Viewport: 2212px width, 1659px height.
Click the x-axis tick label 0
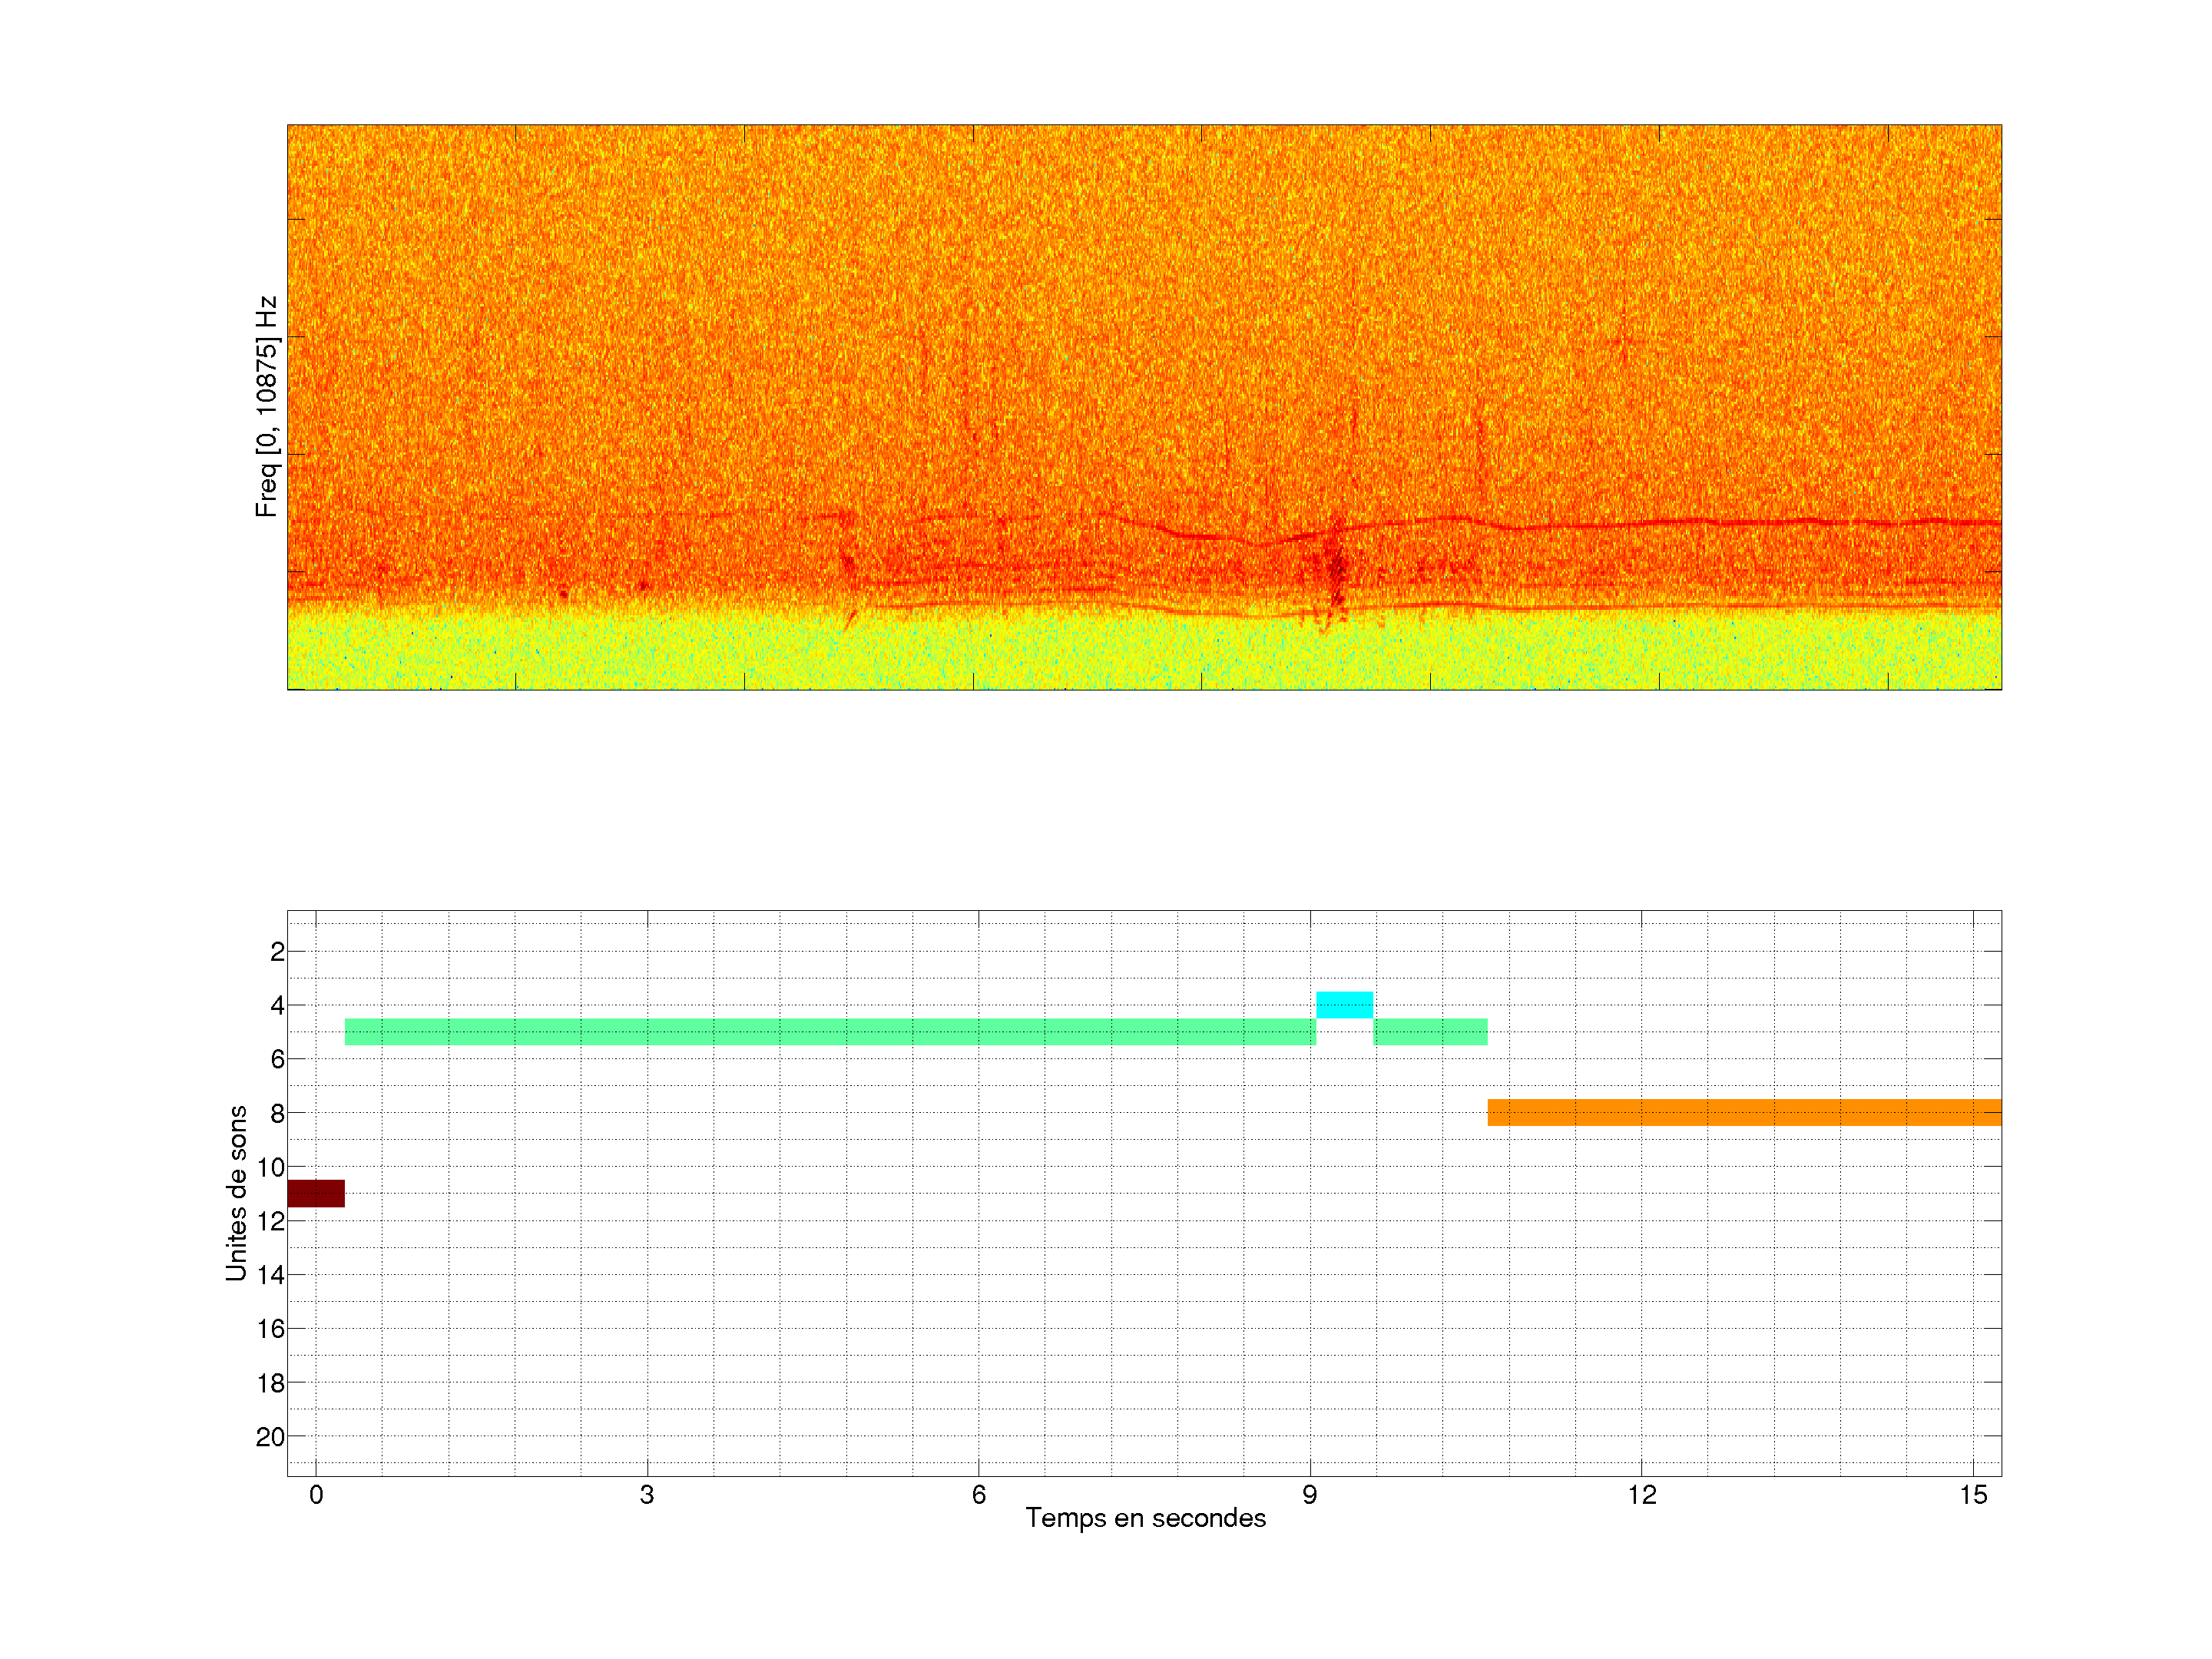tap(316, 1495)
